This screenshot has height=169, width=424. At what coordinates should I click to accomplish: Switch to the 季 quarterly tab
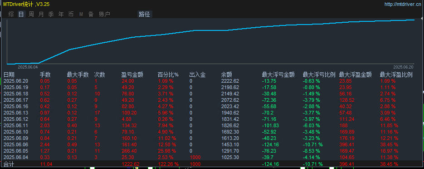[x=51, y=15]
